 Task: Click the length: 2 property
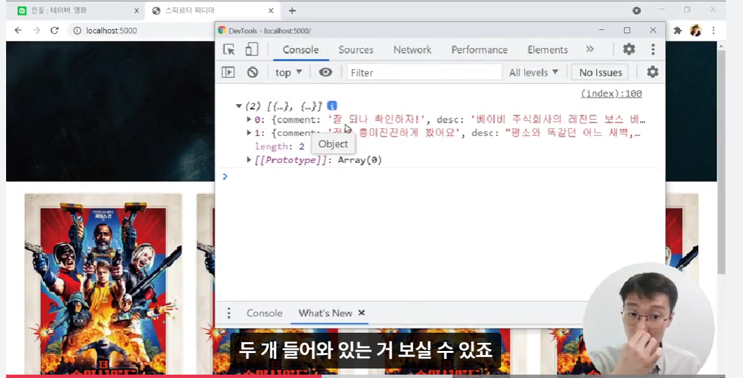coord(280,146)
